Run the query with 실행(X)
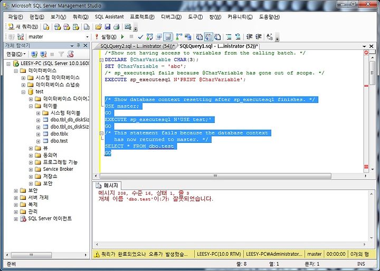Viewport: 380px width, 271px height. (x=106, y=37)
